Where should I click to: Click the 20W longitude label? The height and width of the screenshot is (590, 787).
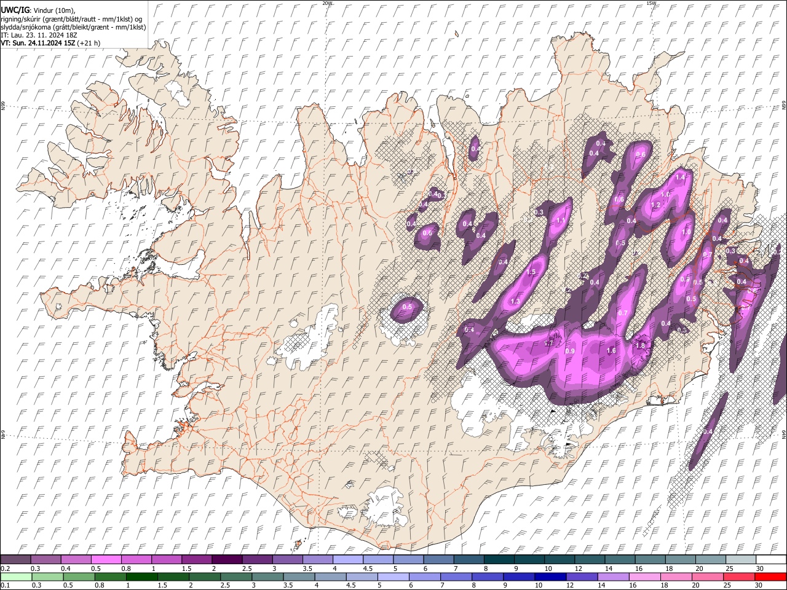pyautogui.click(x=327, y=3)
